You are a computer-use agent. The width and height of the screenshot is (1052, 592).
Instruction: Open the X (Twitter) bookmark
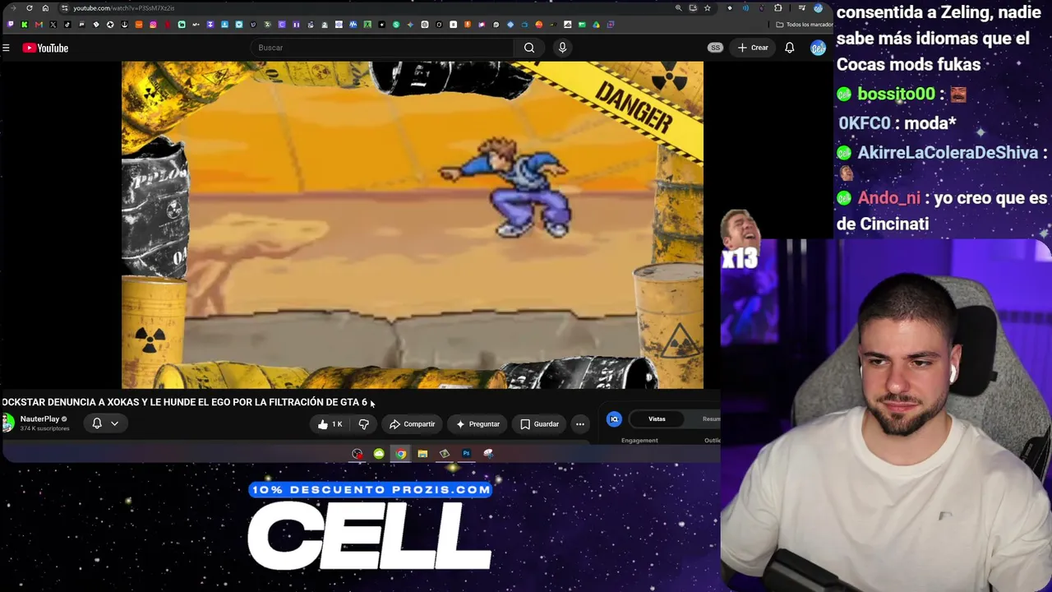tap(53, 25)
